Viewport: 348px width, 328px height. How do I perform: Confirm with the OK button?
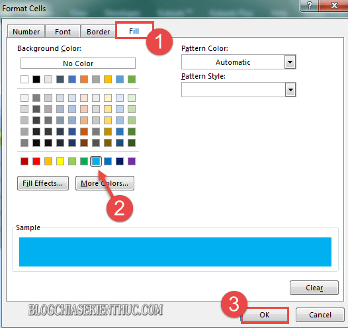(265, 315)
